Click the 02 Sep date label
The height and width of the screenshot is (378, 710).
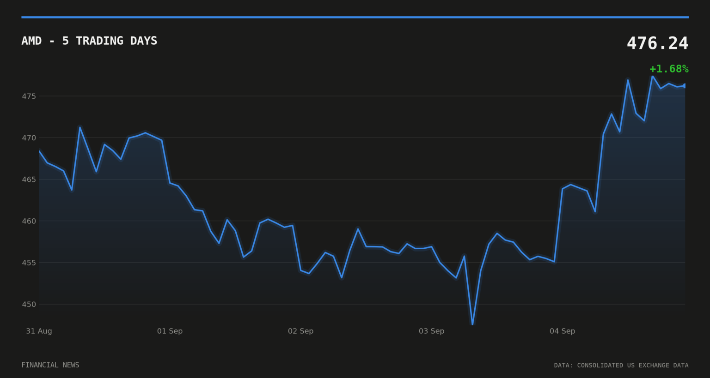pos(300,331)
